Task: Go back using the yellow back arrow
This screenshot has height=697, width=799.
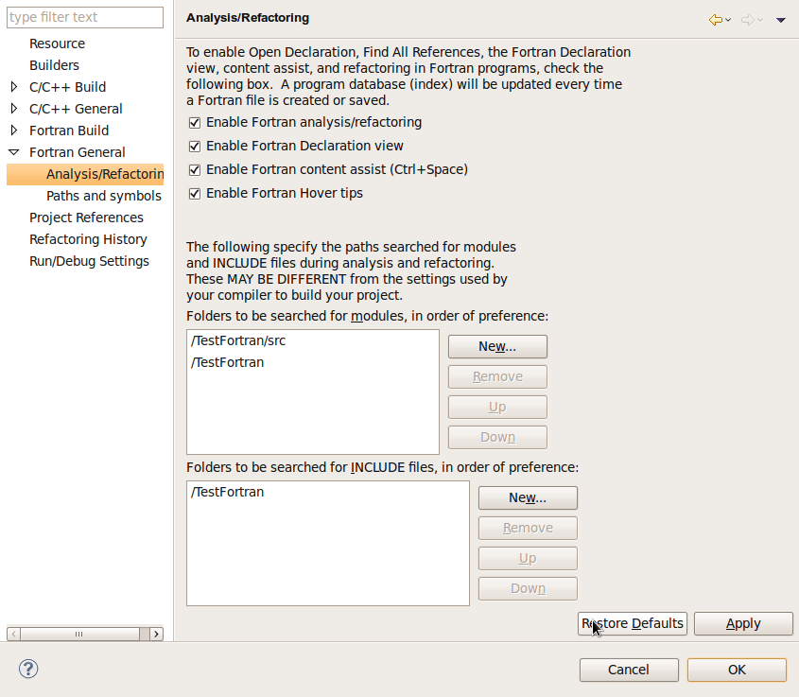Action: pyautogui.click(x=716, y=20)
